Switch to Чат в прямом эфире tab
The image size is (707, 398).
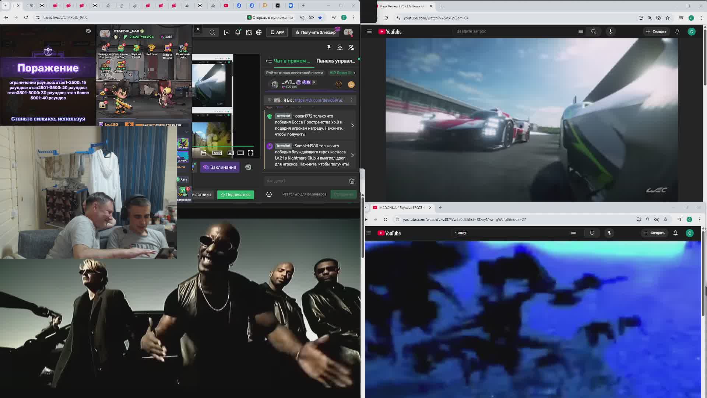tap(292, 61)
